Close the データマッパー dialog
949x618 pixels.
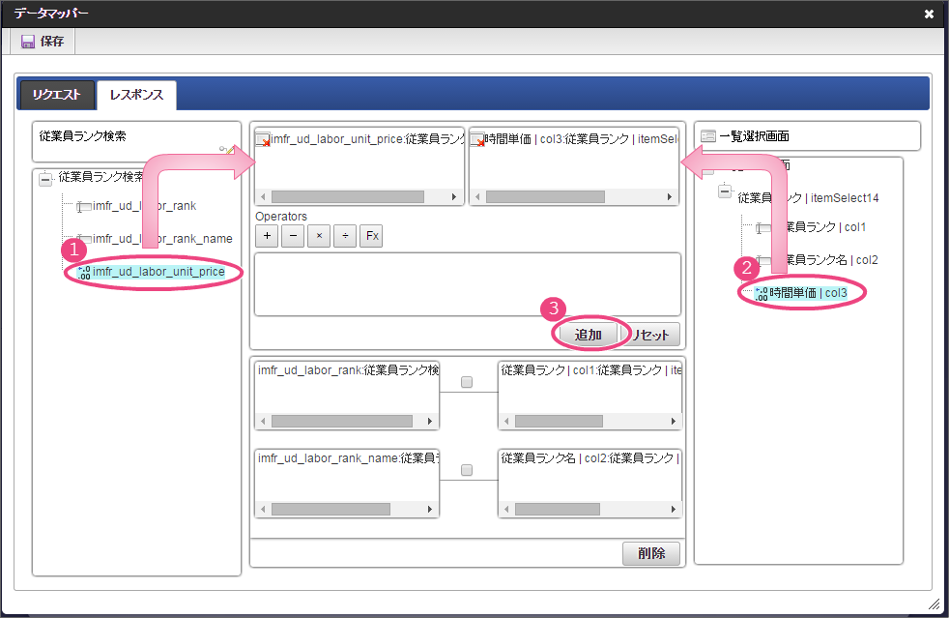929,14
